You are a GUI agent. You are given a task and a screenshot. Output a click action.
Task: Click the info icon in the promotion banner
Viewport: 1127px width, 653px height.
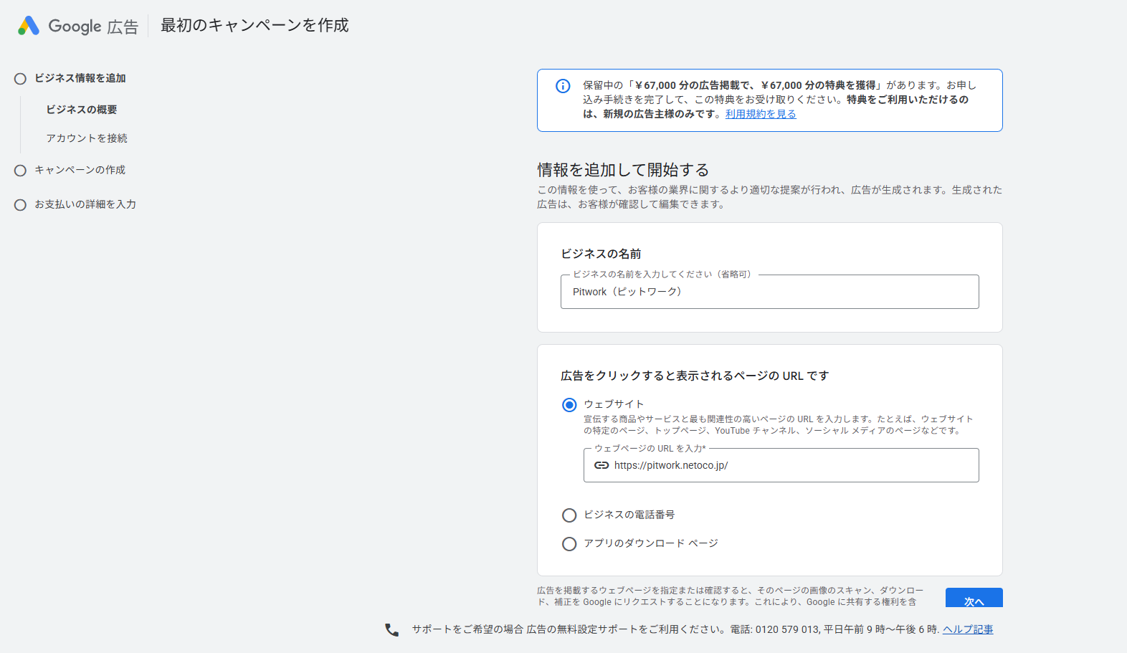point(563,86)
